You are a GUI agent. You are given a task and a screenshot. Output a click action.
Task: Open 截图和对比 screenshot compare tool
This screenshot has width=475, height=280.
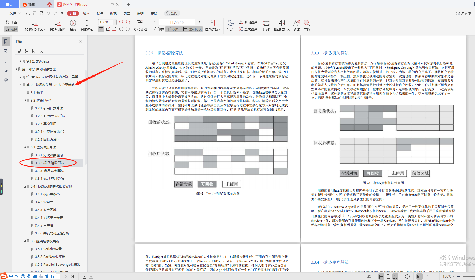click(x=281, y=26)
